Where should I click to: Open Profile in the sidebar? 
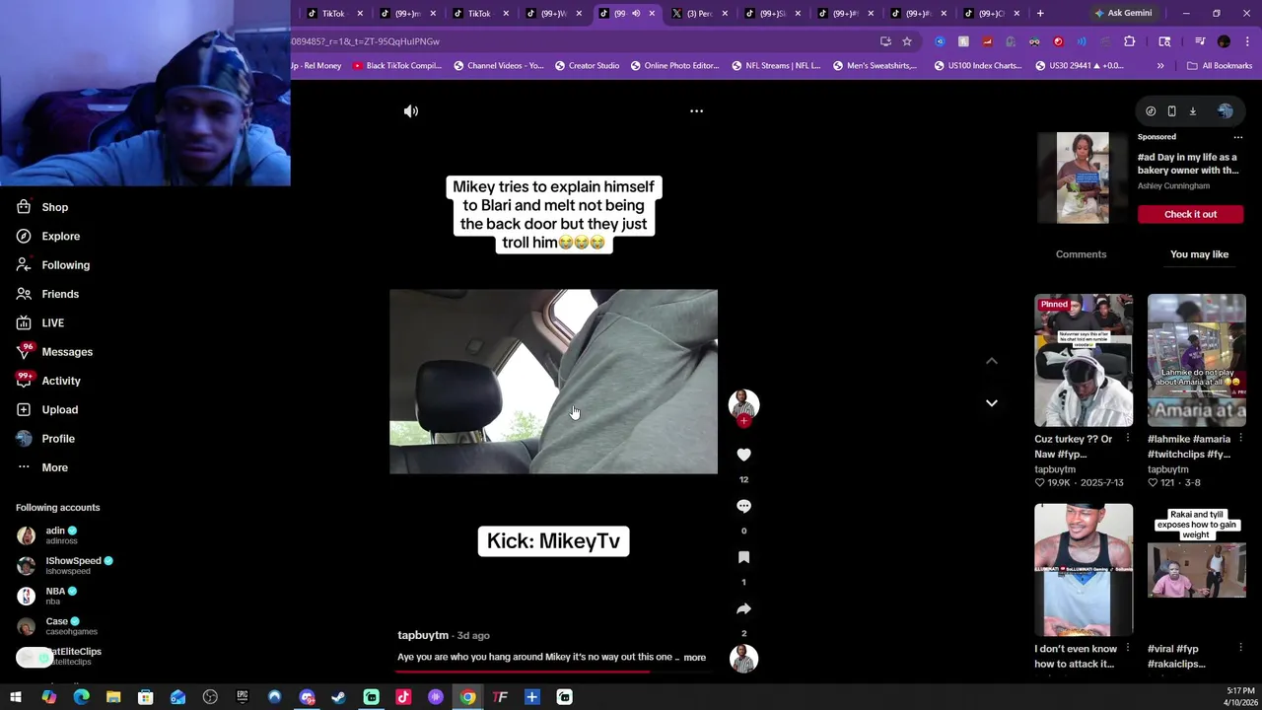(x=58, y=438)
